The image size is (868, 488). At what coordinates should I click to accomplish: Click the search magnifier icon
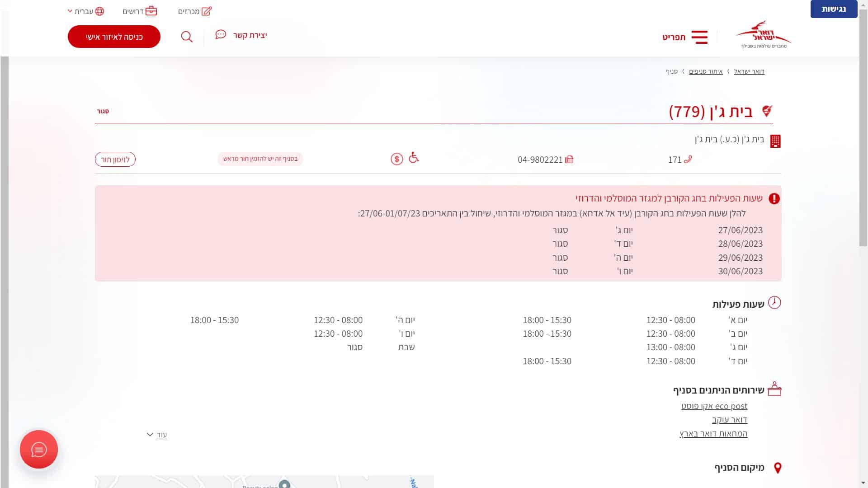187,37
